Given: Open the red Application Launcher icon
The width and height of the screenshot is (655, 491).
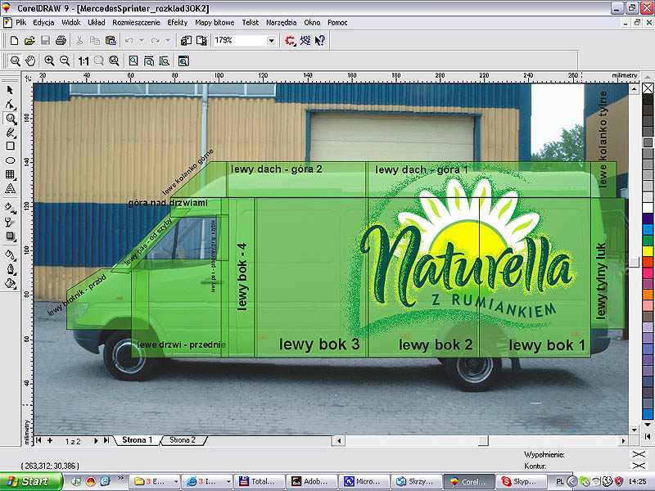Looking at the screenshot, I should click(290, 40).
